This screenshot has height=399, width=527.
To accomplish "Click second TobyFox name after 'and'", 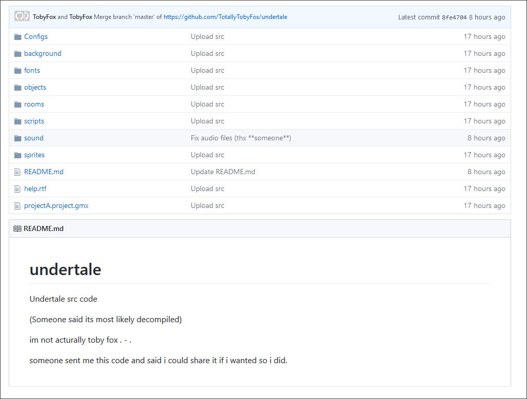I will [x=80, y=17].
